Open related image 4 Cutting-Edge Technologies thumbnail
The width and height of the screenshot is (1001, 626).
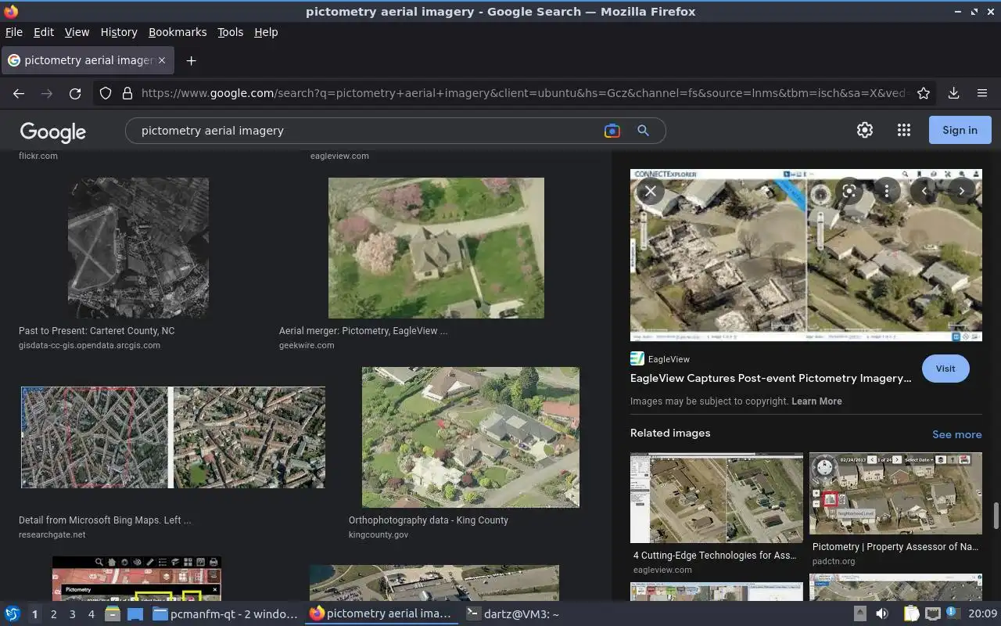coord(716,498)
